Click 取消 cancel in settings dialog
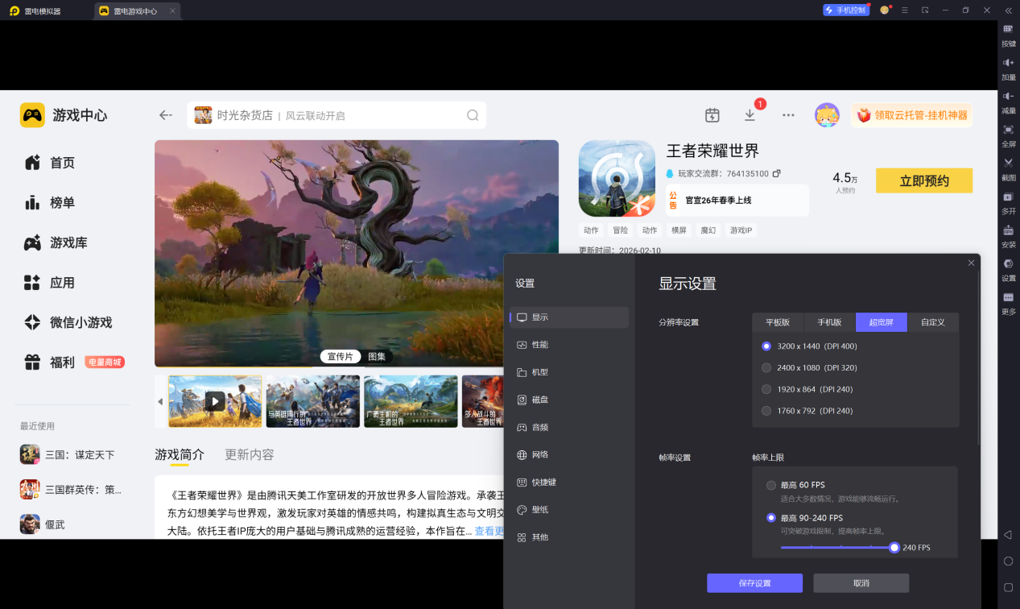1020x609 pixels. click(x=861, y=583)
